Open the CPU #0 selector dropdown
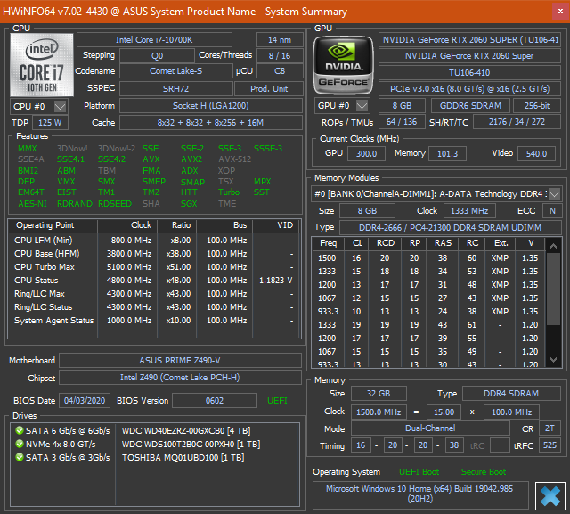The height and width of the screenshot is (514, 570). pyautogui.click(x=60, y=107)
